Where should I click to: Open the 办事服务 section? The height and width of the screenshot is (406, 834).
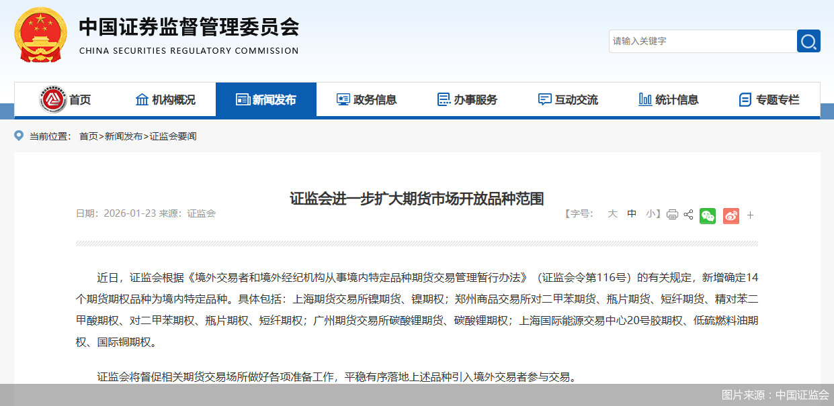468,99
